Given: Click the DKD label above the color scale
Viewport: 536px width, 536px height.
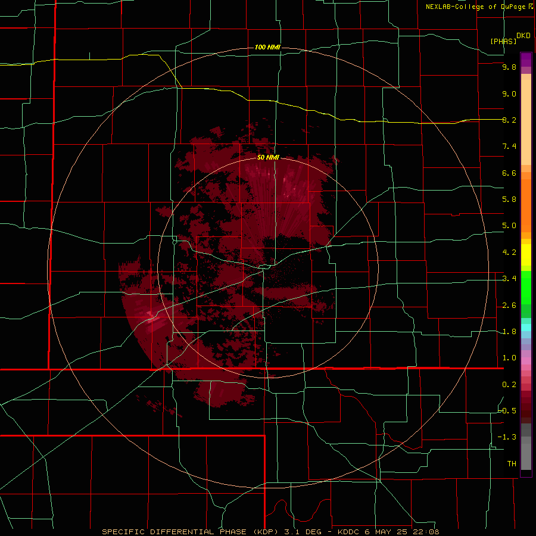Looking at the screenshot, I should pyautogui.click(x=523, y=36).
